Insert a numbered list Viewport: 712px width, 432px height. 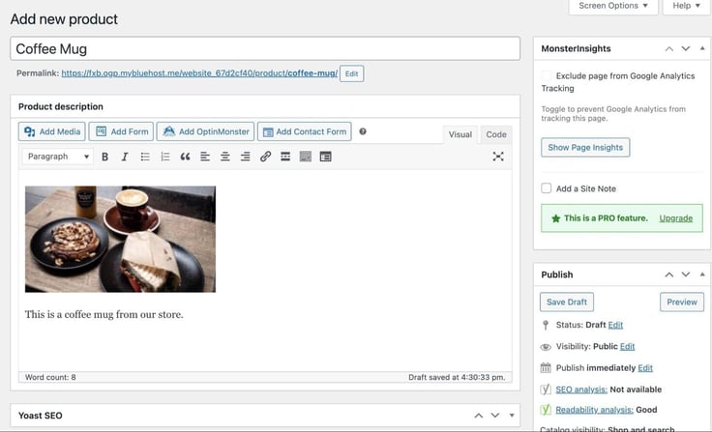pyautogui.click(x=164, y=157)
